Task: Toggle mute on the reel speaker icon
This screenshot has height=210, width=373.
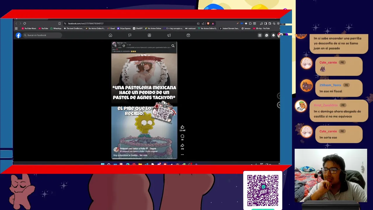Action: pos(124,46)
